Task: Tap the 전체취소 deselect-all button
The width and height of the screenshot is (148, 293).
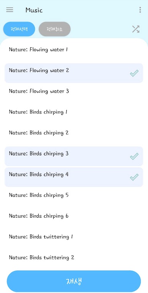Action: click(54, 29)
